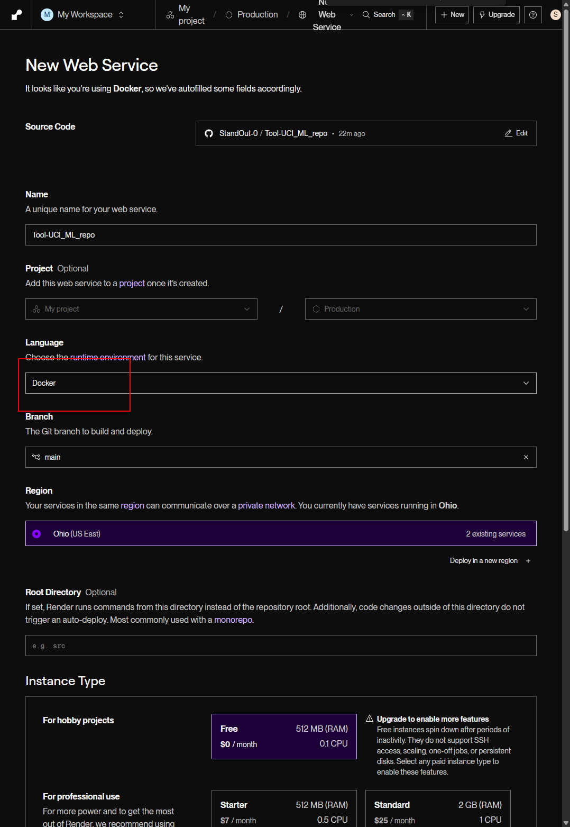Open the My project dropdown
570x827 pixels.
pyautogui.click(x=141, y=309)
